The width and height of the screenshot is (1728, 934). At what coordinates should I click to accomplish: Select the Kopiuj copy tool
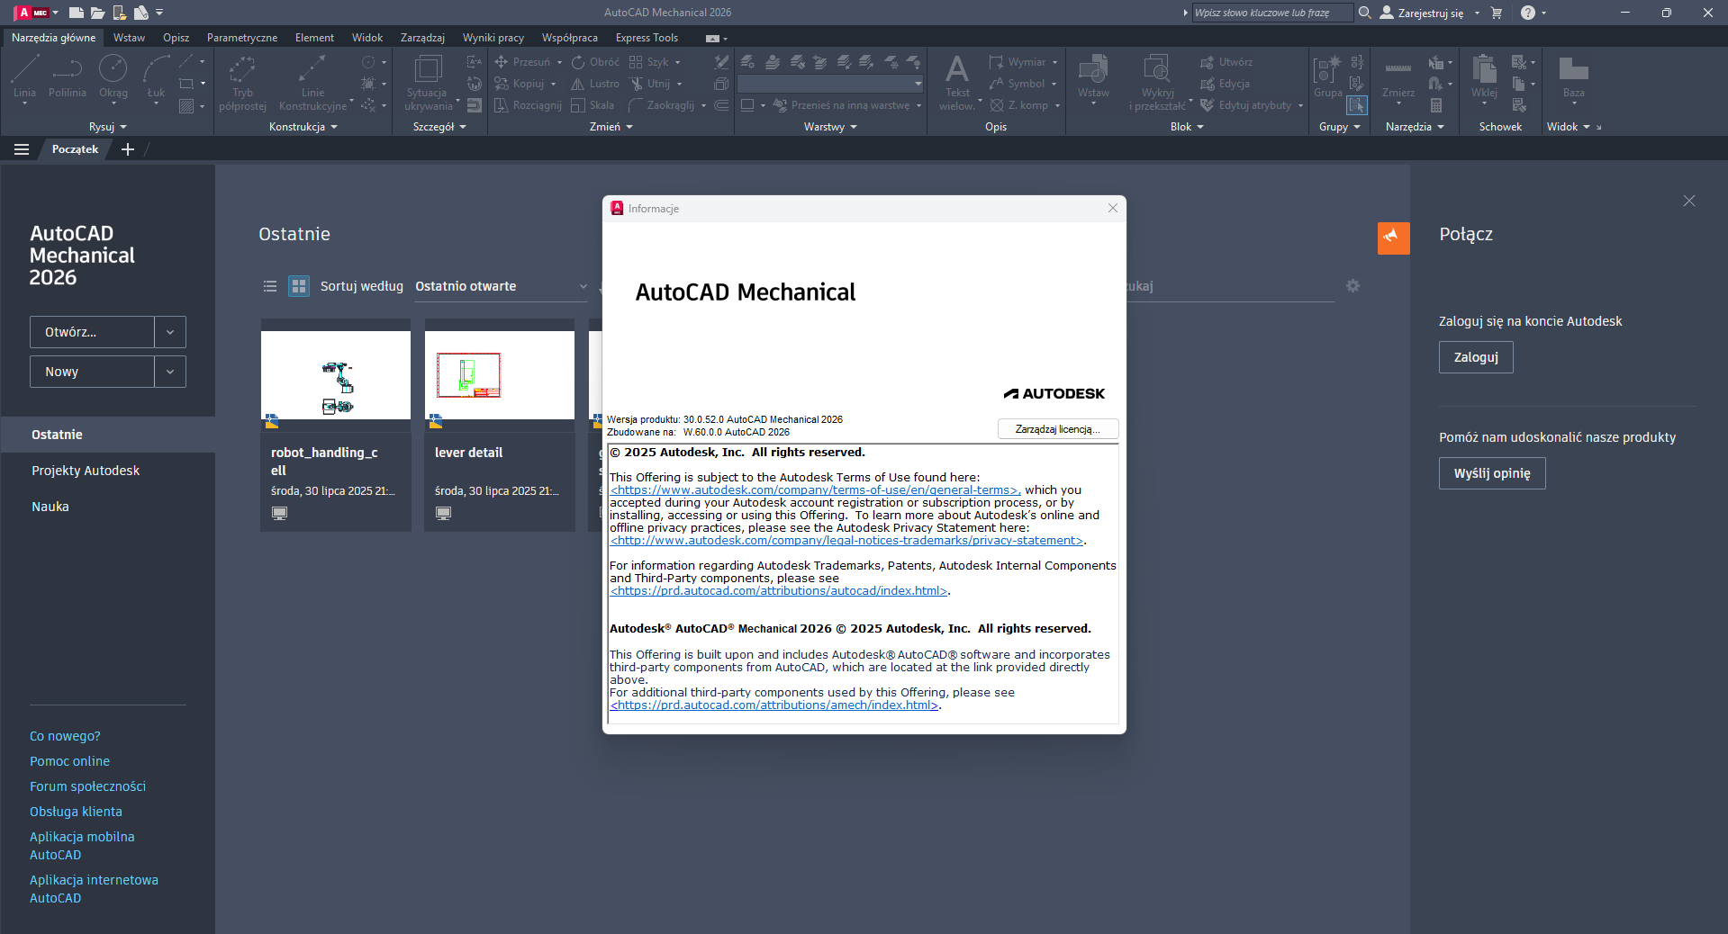click(x=520, y=84)
